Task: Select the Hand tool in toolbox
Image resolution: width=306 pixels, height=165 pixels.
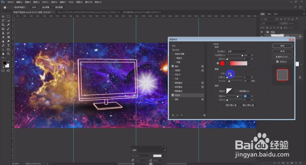Action: tap(3, 54)
